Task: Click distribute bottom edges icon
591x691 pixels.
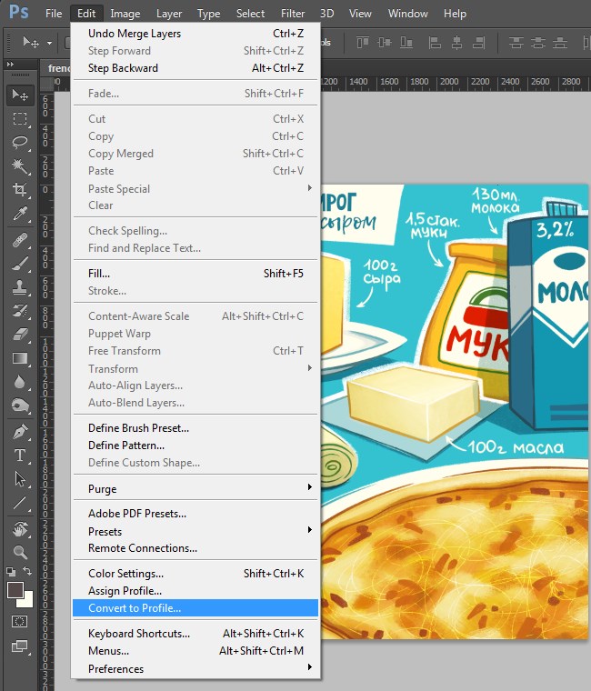Action: [560, 43]
